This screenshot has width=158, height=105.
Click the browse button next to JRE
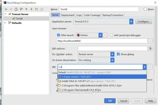(x=150, y=67)
